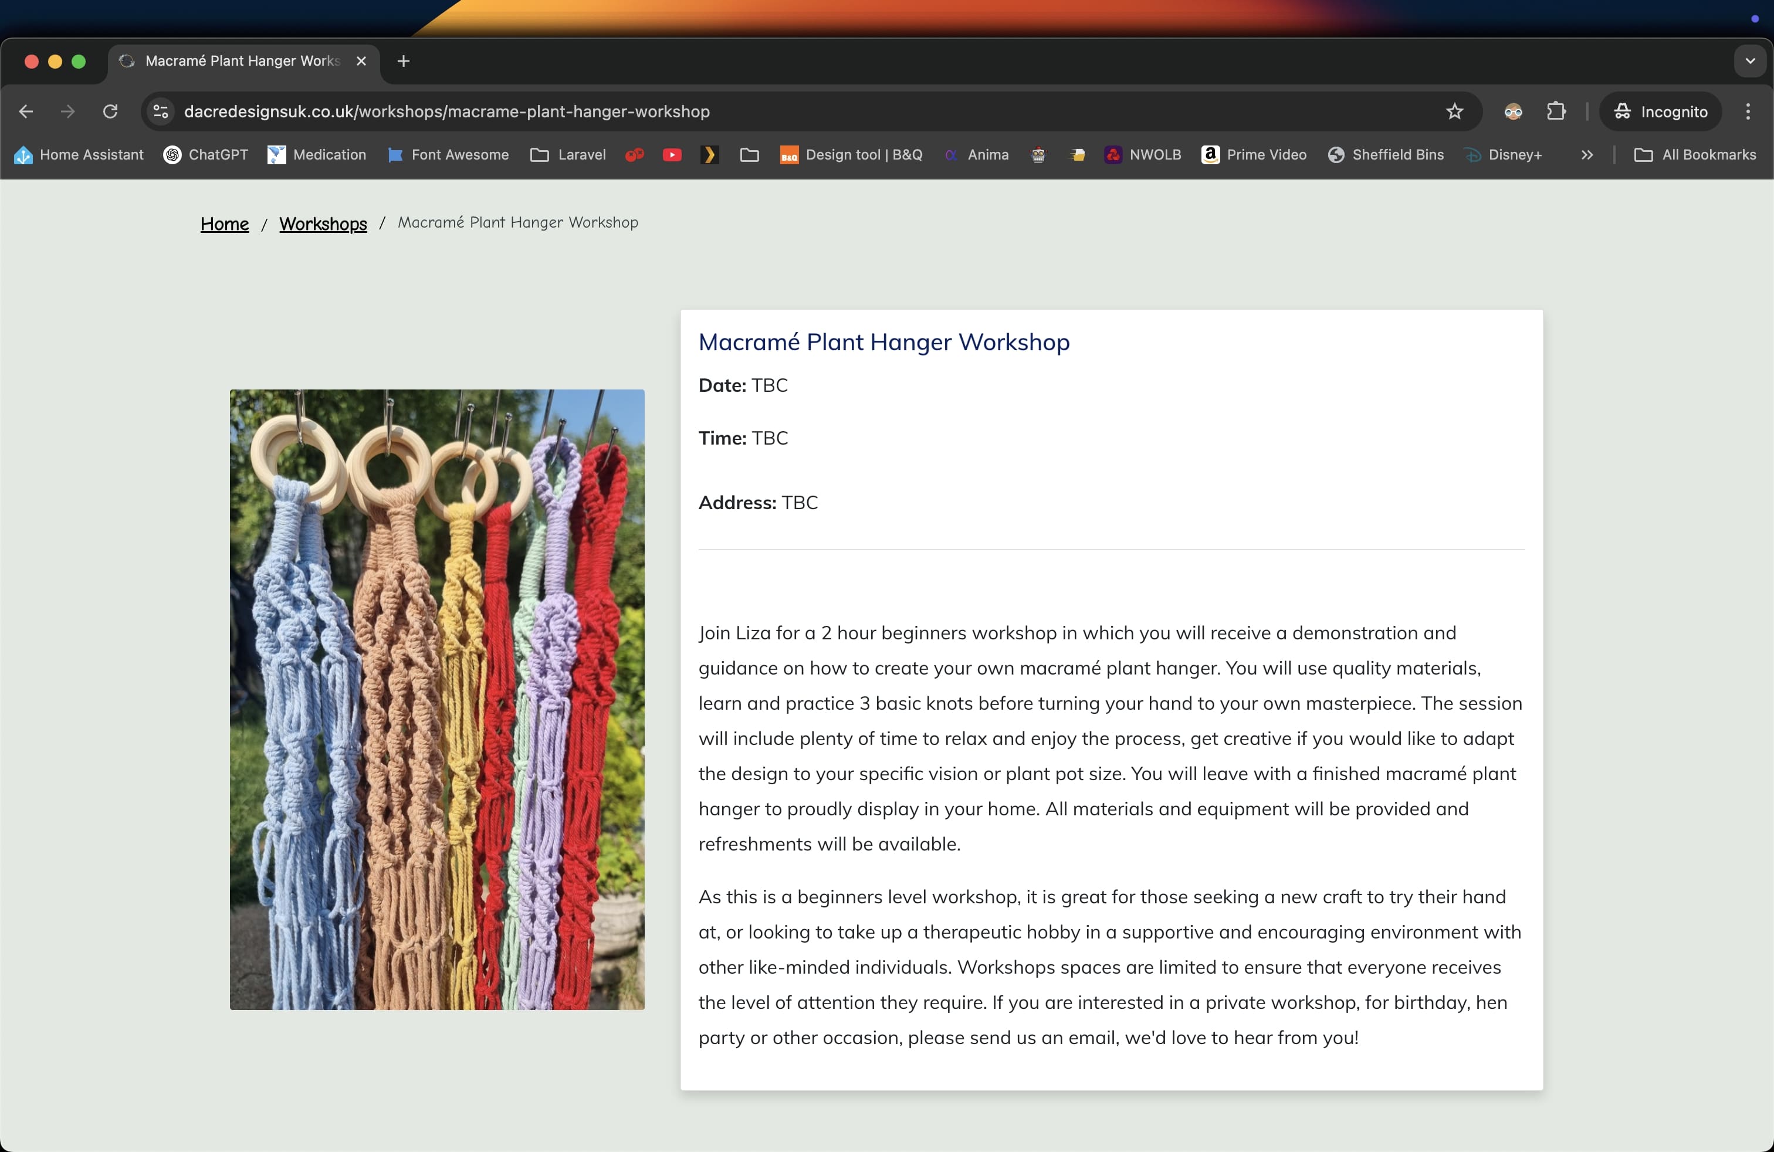Expand the Laravel bookmarks folder

[x=568, y=155]
